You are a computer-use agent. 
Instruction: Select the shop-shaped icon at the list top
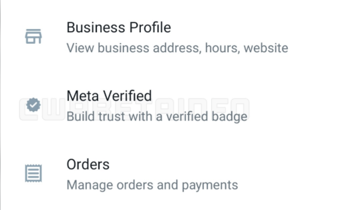[33, 36]
